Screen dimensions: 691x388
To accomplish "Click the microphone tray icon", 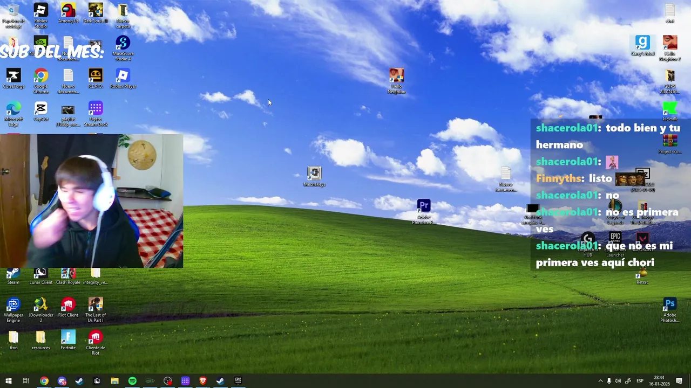I will point(609,381).
